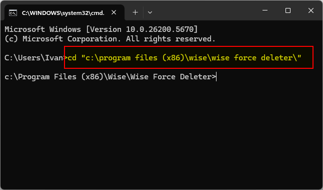Screen dimensions: 323x190
Task: Click the Microsoft Corporation copyright line
Action: (110, 39)
